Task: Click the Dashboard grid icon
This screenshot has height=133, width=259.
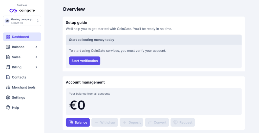Action: (x=8, y=37)
